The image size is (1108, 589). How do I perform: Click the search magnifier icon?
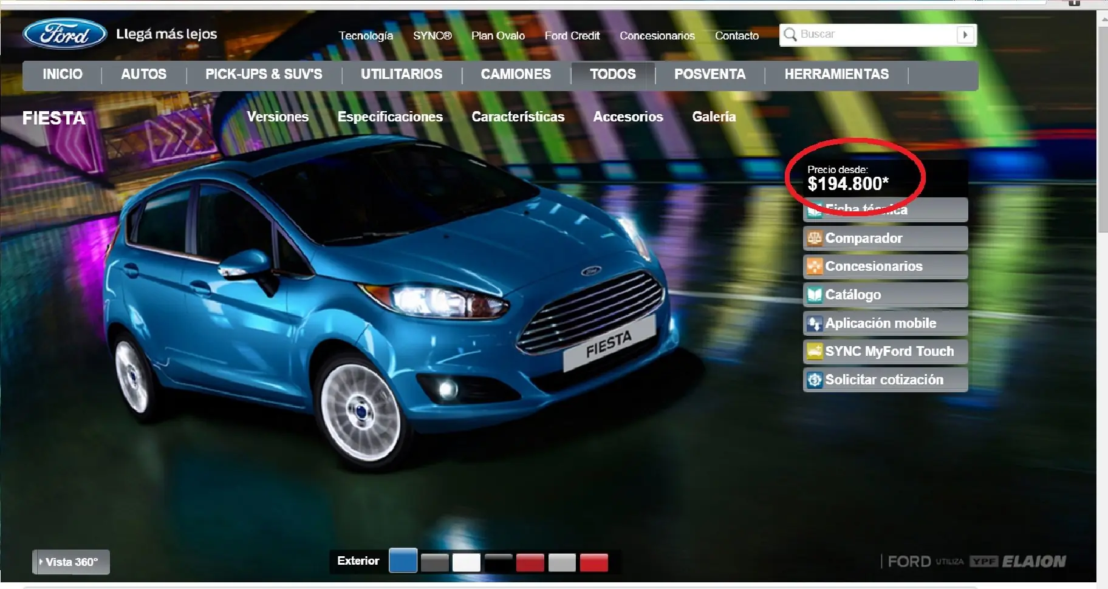pos(790,35)
